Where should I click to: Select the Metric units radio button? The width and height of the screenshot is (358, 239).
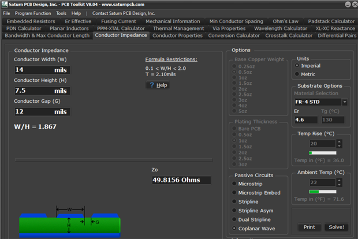(x=297, y=74)
